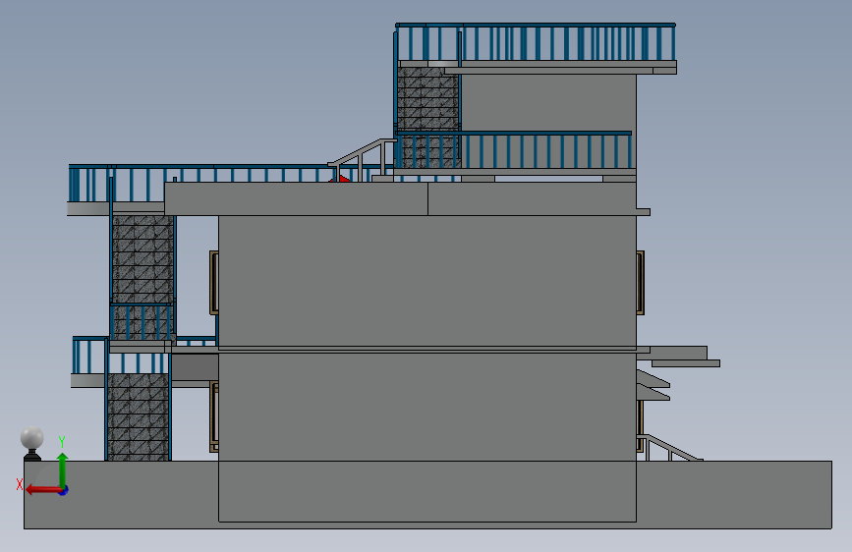Image resolution: width=852 pixels, height=552 pixels.
Task: Select the upper-floor window frame on the left wall
Action: [x=214, y=283]
